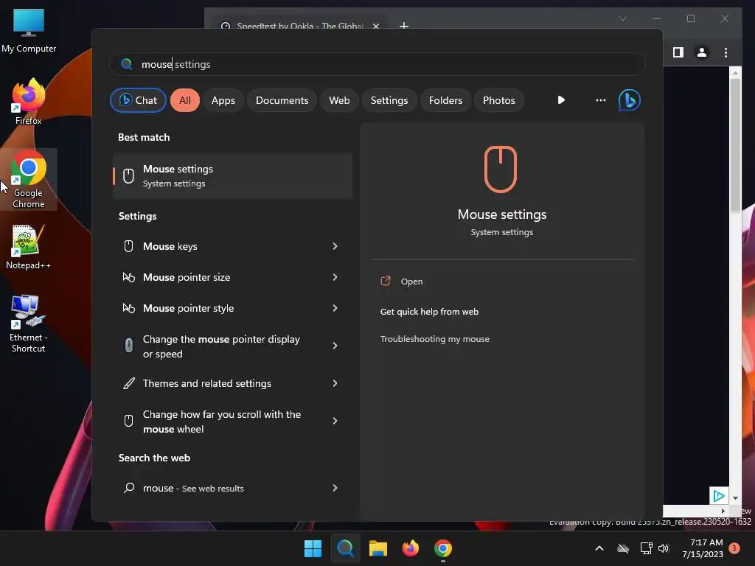Click the network tray icon

tap(646, 548)
